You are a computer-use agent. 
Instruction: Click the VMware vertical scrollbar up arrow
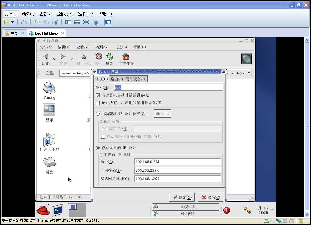307,40
